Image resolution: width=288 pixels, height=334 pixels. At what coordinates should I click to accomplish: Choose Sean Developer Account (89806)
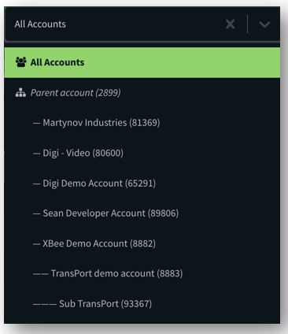(x=142, y=213)
